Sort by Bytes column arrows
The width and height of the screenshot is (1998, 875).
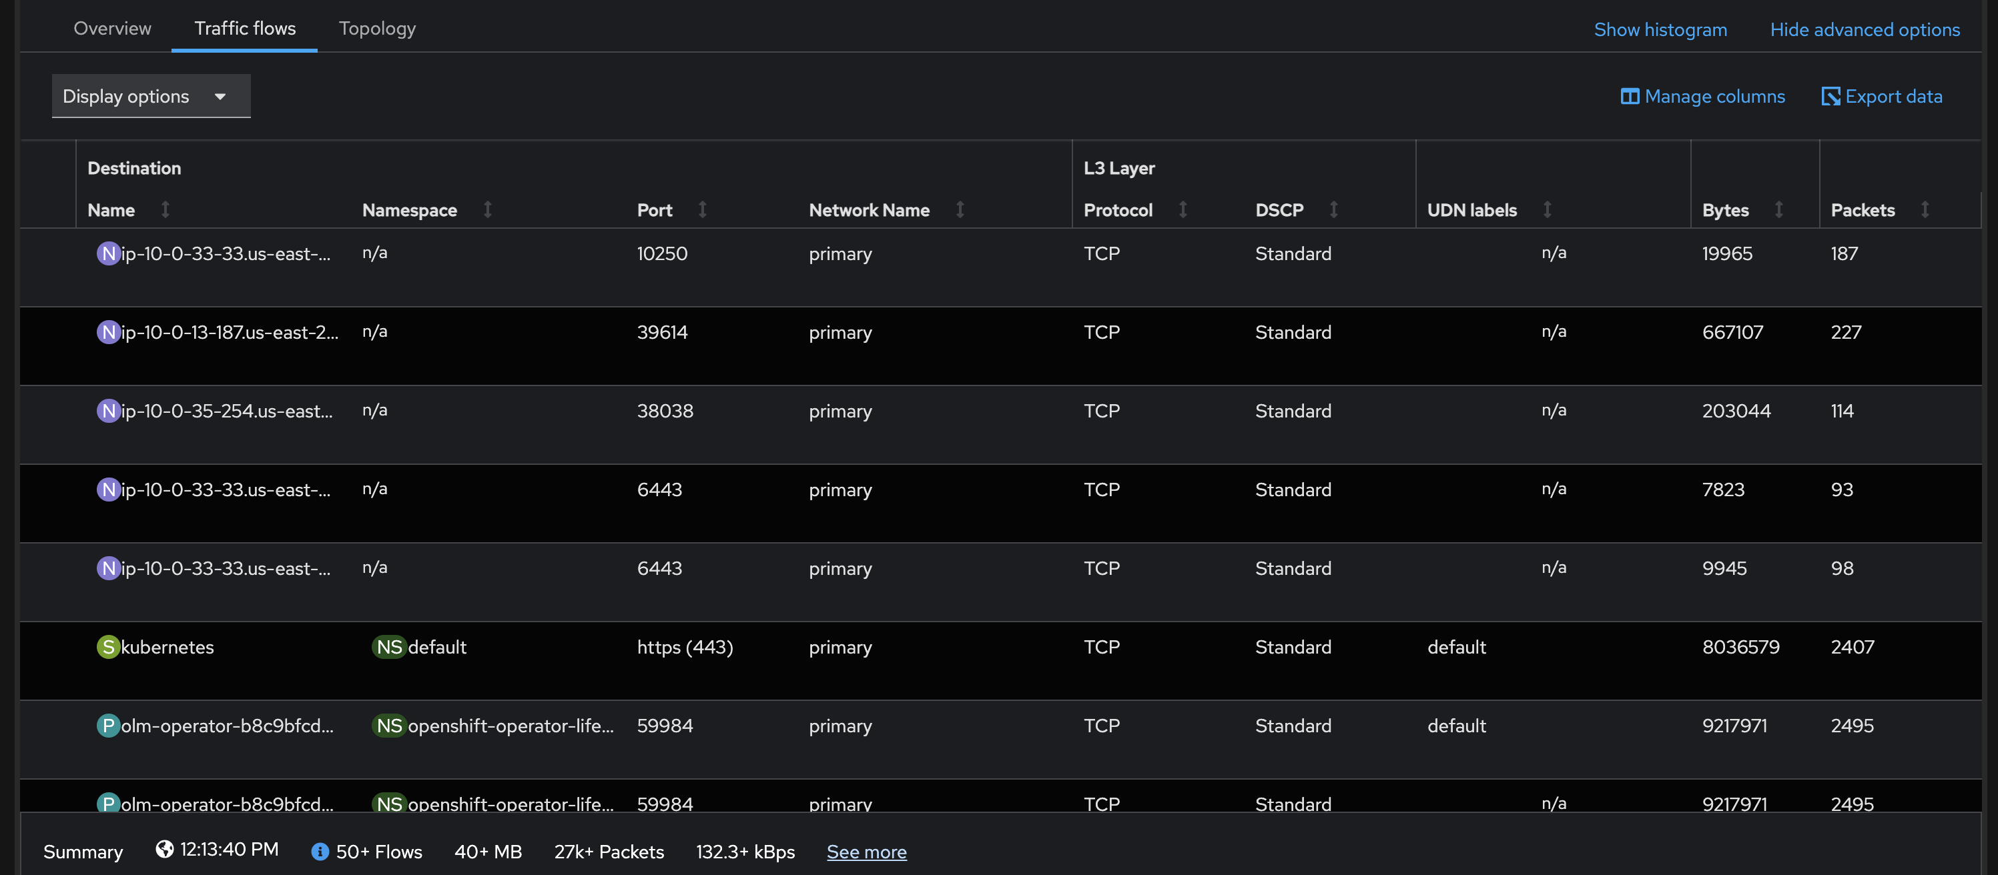1778,209
